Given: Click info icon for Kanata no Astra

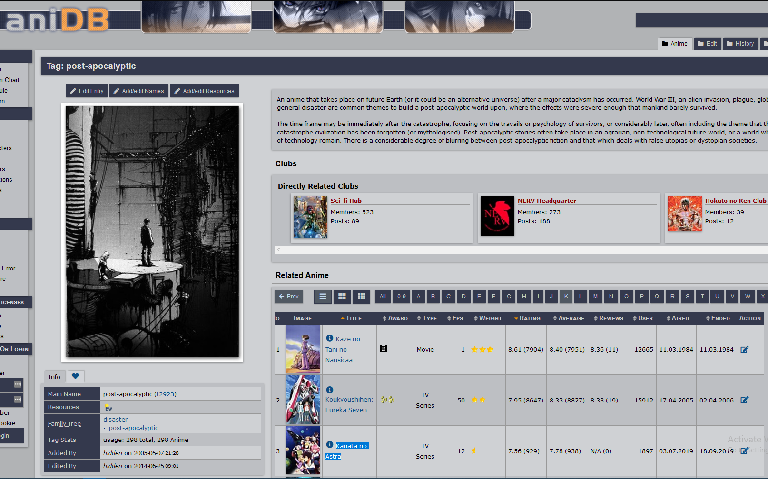Looking at the screenshot, I should [329, 444].
